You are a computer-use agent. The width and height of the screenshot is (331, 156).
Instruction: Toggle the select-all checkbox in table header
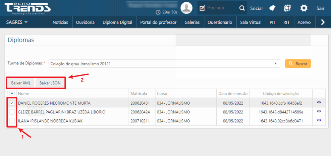click(12, 94)
